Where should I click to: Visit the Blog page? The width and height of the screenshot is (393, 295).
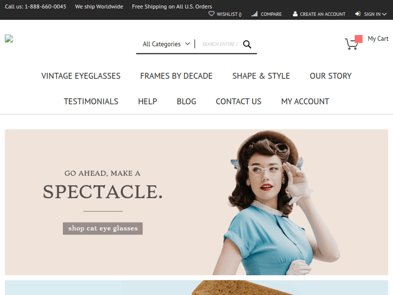click(187, 102)
